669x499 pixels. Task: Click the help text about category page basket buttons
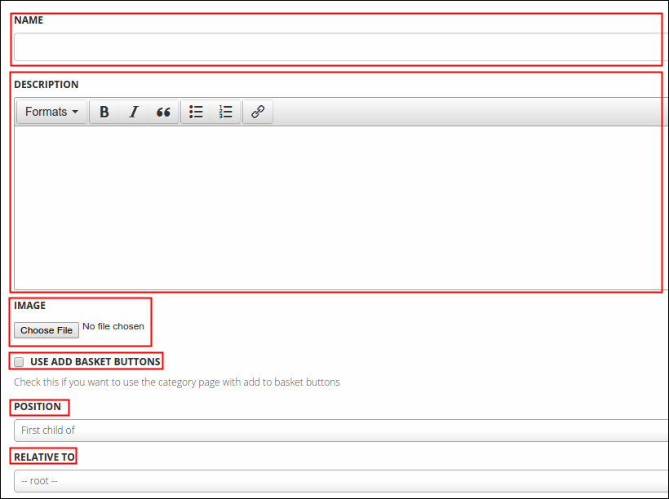[x=177, y=382]
